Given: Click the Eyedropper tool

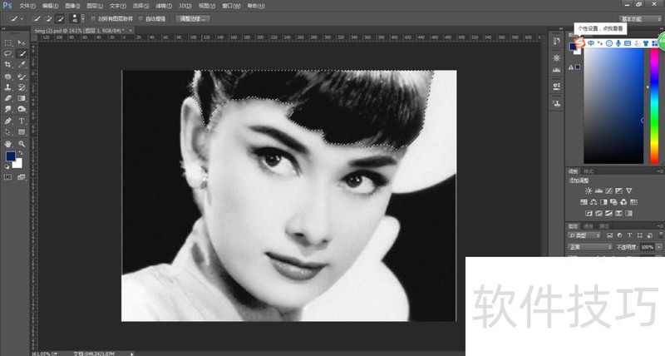Looking at the screenshot, I should [x=22, y=64].
